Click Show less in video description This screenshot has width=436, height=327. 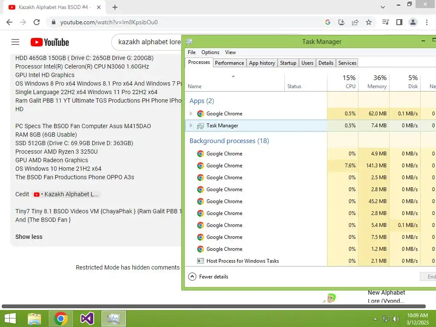click(x=29, y=237)
